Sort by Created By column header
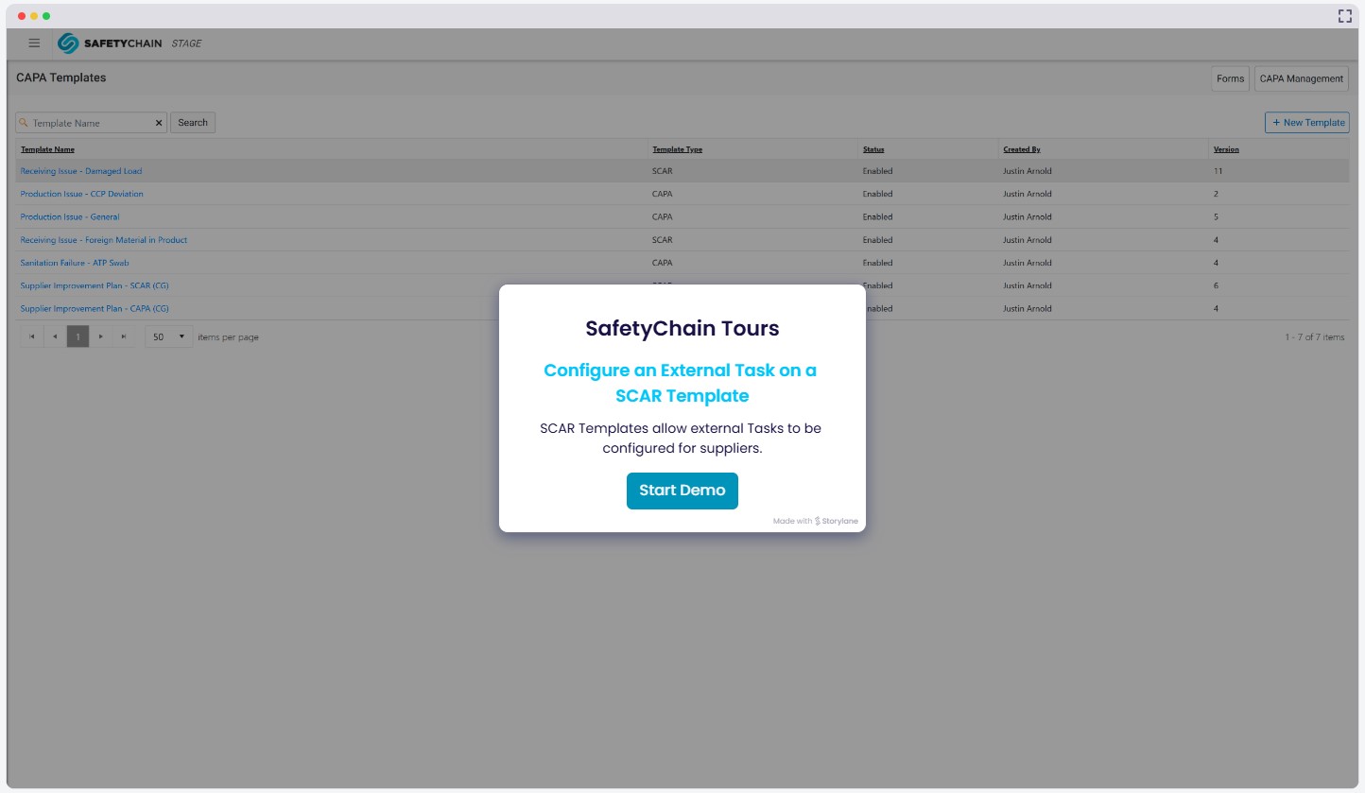This screenshot has height=793, width=1365. pyautogui.click(x=1022, y=149)
